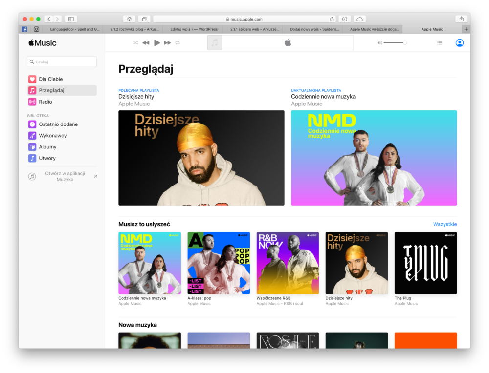Open Safari home page button
Screen dimensions: 489x373
tap(129, 19)
